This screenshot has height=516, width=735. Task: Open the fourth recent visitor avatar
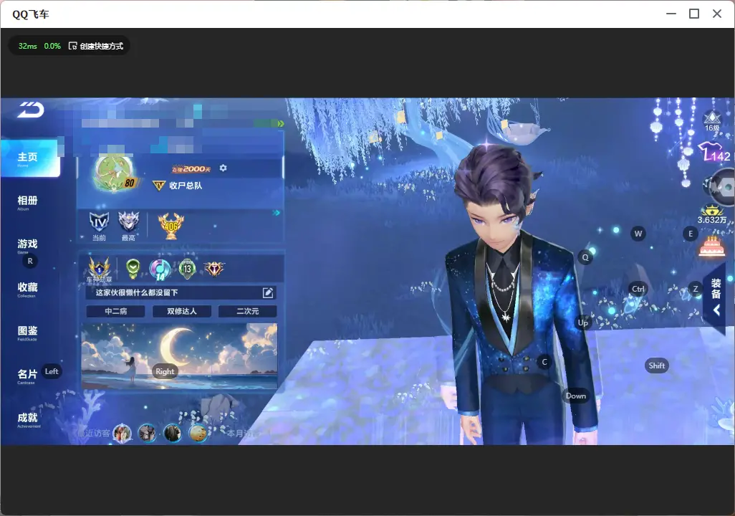pyautogui.click(x=198, y=432)
